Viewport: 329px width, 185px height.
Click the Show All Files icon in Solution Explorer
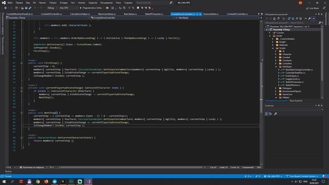tap(300, 18)
